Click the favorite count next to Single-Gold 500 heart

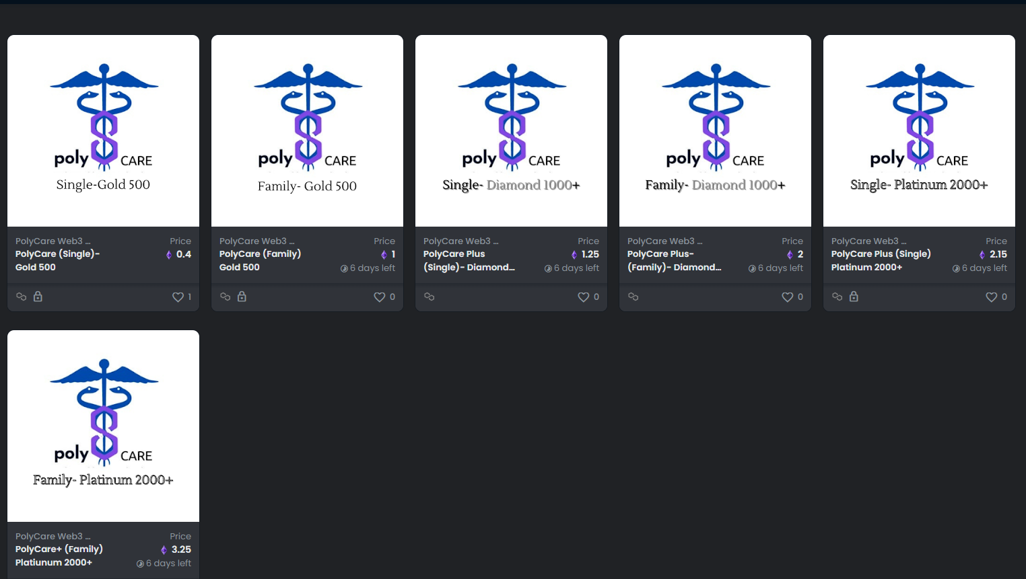point(189,297)
